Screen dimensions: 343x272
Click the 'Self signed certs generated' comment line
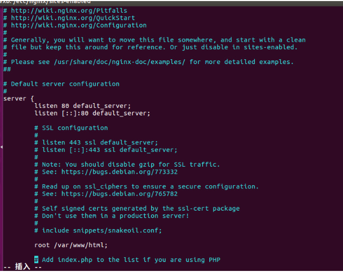click(x=141, y=208)
